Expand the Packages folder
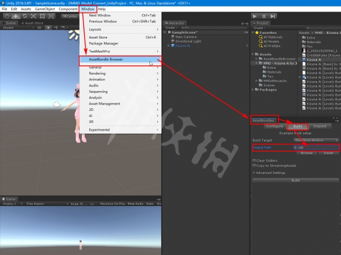The width and height of the screenshot is (341, 255). [253, 90]
